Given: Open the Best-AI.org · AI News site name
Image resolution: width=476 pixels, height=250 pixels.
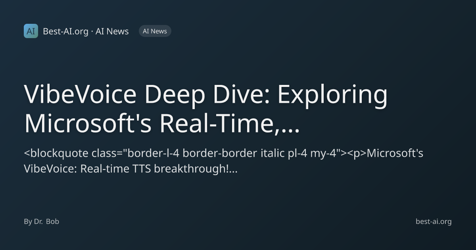Looking at the screenshot, I should [86, 31].
